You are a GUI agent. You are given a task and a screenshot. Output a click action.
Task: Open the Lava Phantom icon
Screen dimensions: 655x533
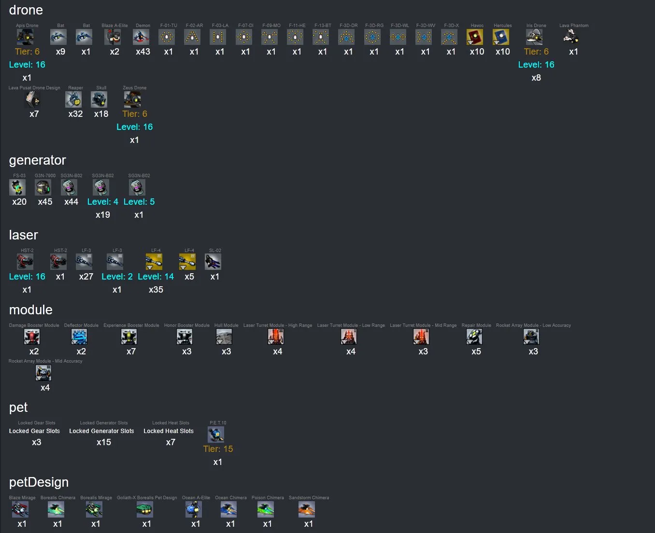click(571, 37)
